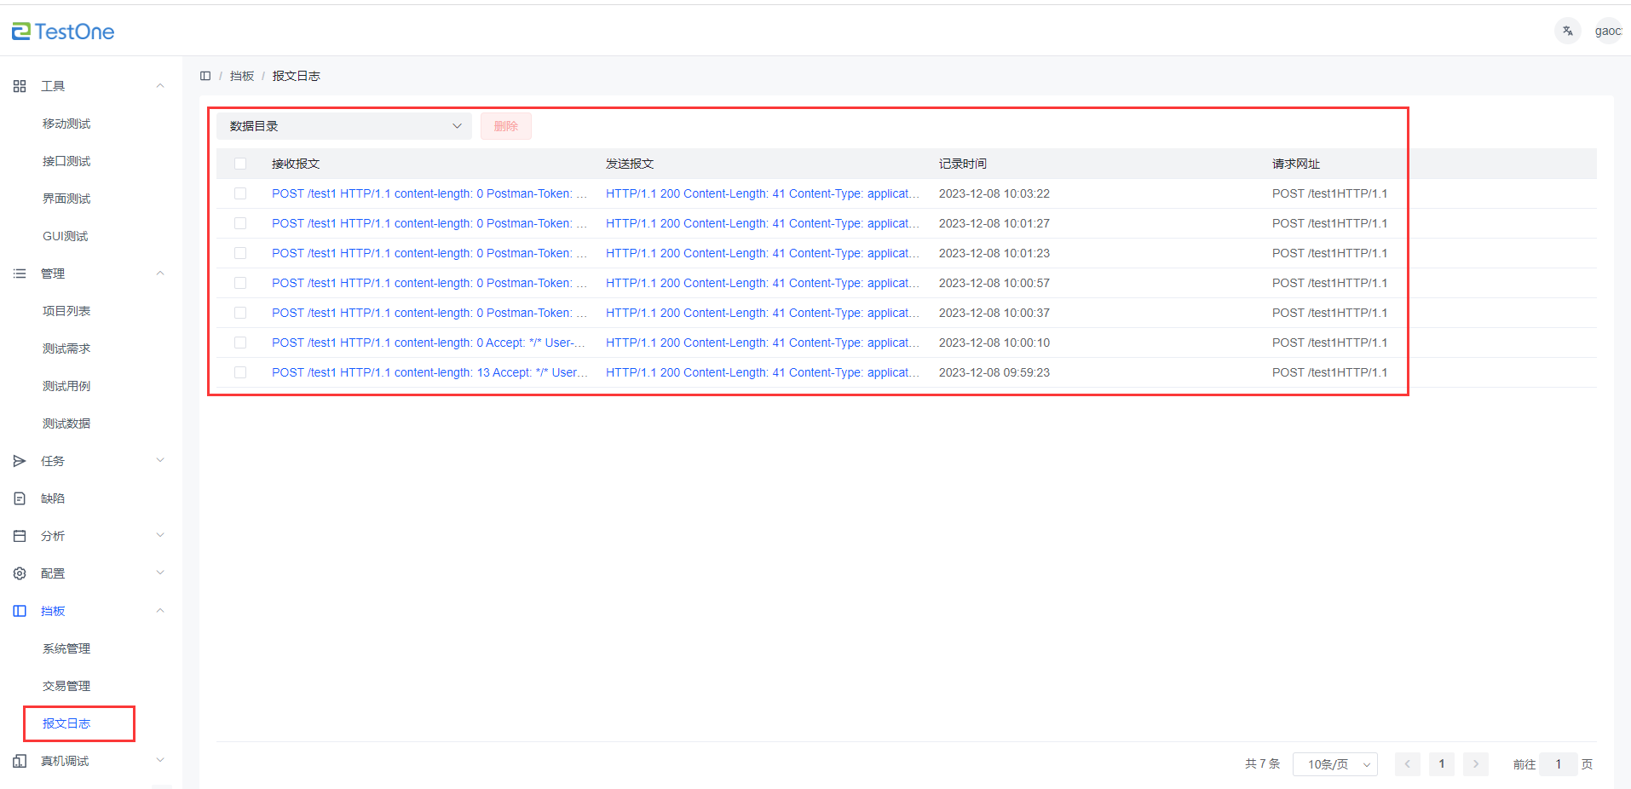The image size is (1631, 789).
Task: Click the next page arrow in pagination
Action: click(x=1475, y=764)
